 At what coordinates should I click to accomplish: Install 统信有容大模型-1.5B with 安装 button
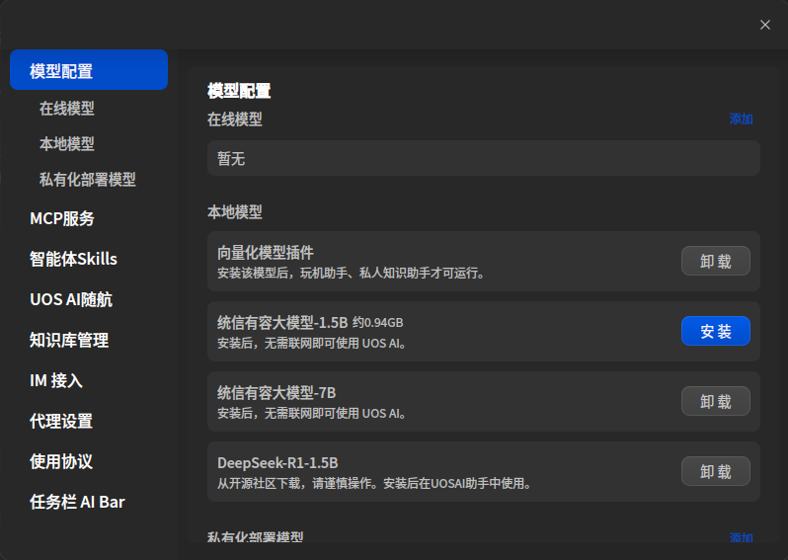[716, 331]
